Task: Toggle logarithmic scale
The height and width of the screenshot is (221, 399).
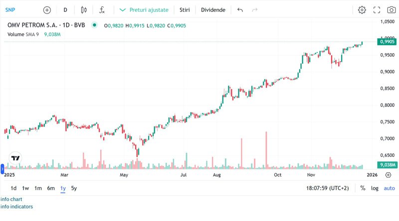Action: (x=375, y=188)
